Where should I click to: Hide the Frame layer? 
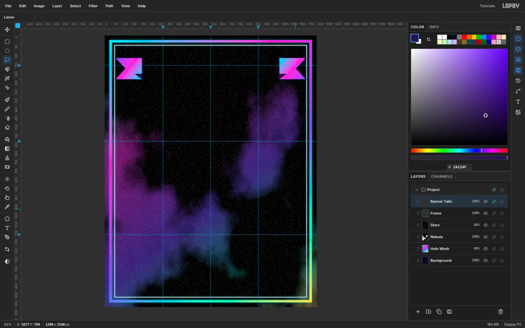point(486,213)
